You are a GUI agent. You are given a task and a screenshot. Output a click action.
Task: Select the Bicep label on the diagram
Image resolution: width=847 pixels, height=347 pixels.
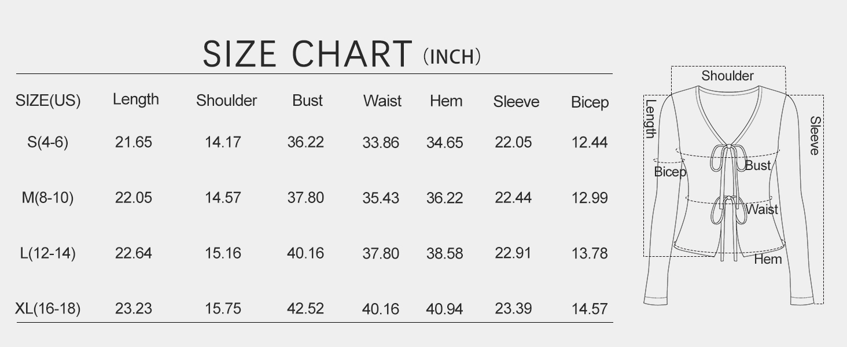coord(670,172)
